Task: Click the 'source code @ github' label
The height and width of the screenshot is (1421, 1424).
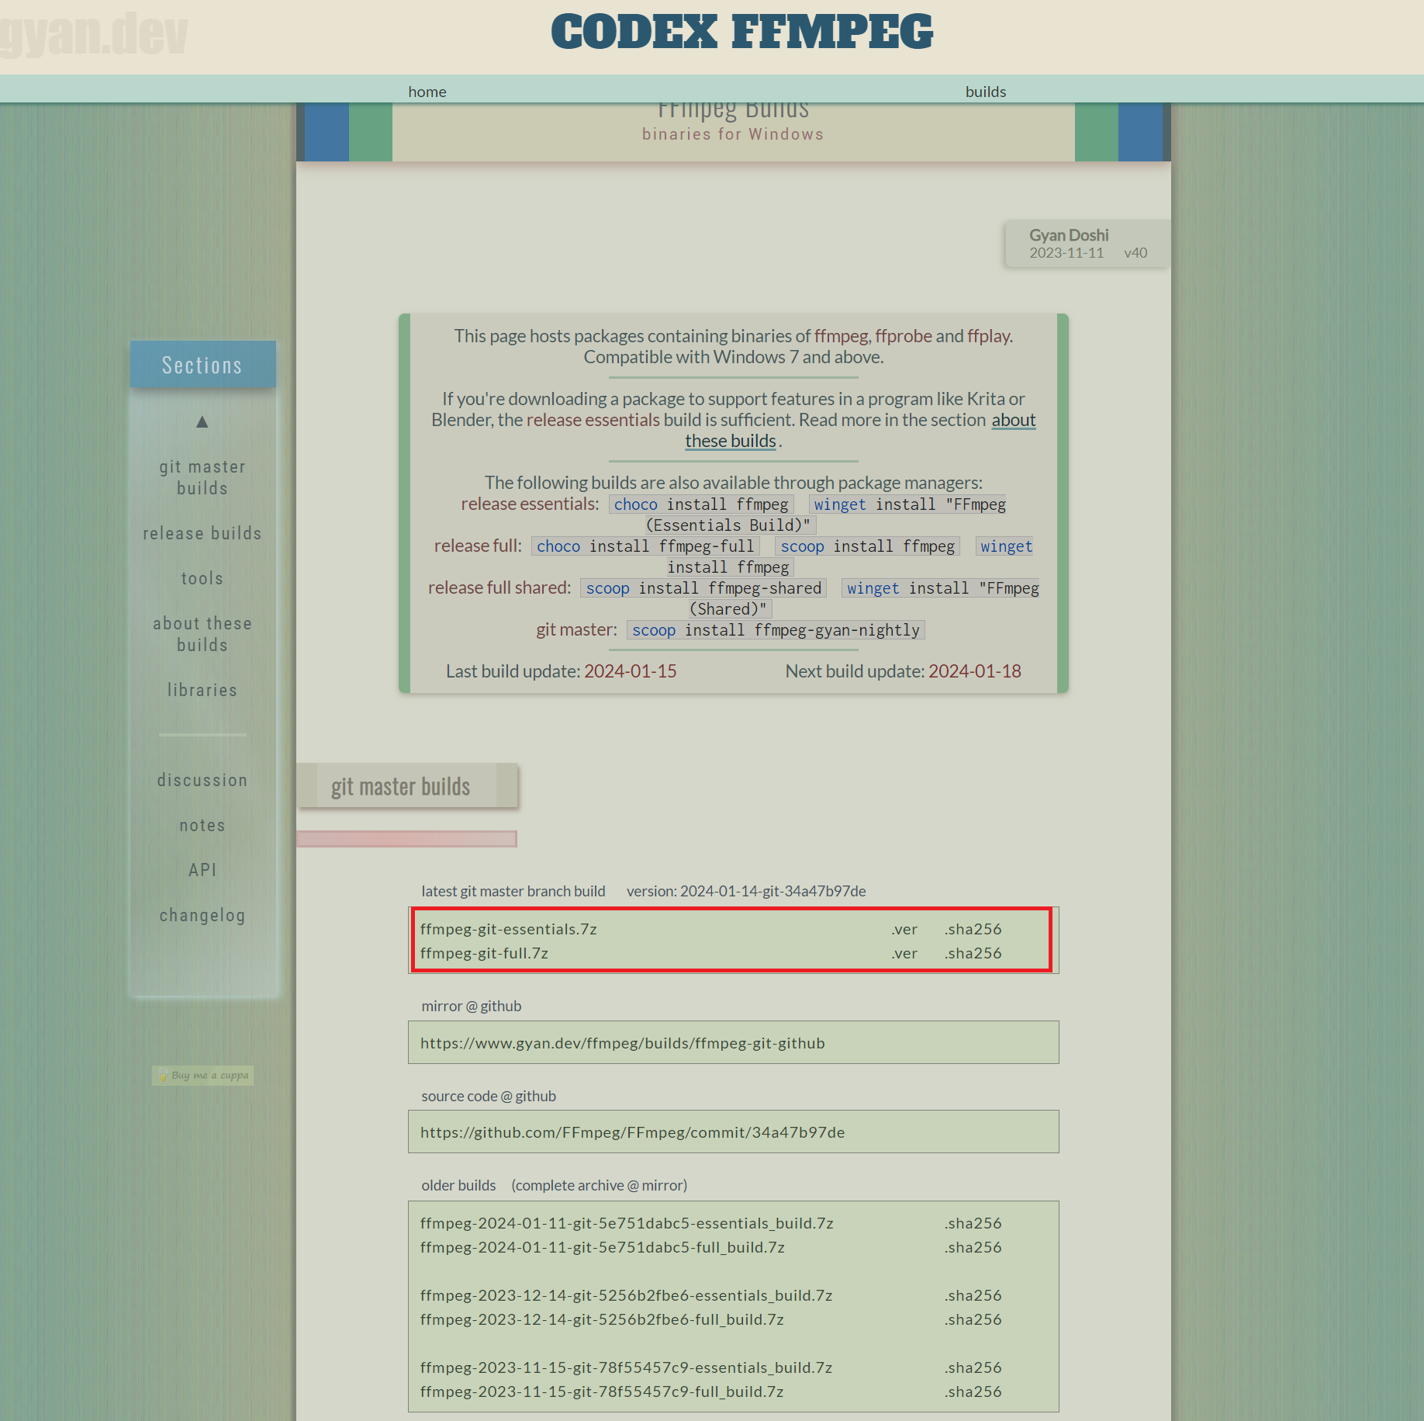Action: click(x=489, y=1096)
